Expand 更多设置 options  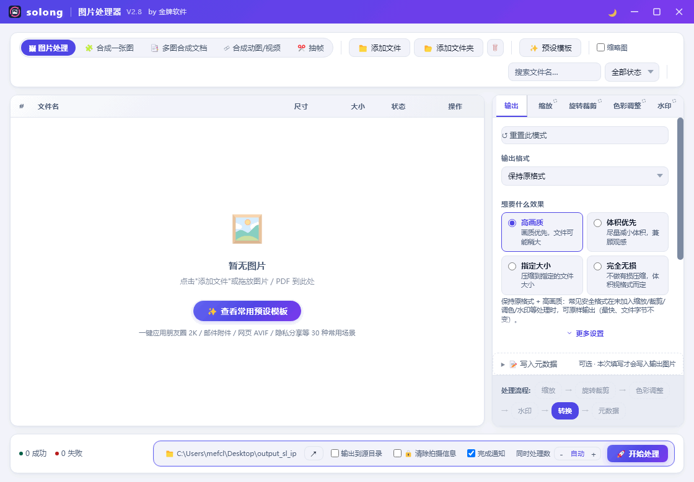(585, 334)
